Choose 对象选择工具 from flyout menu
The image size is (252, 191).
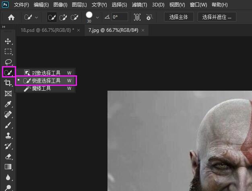point(46,73)
